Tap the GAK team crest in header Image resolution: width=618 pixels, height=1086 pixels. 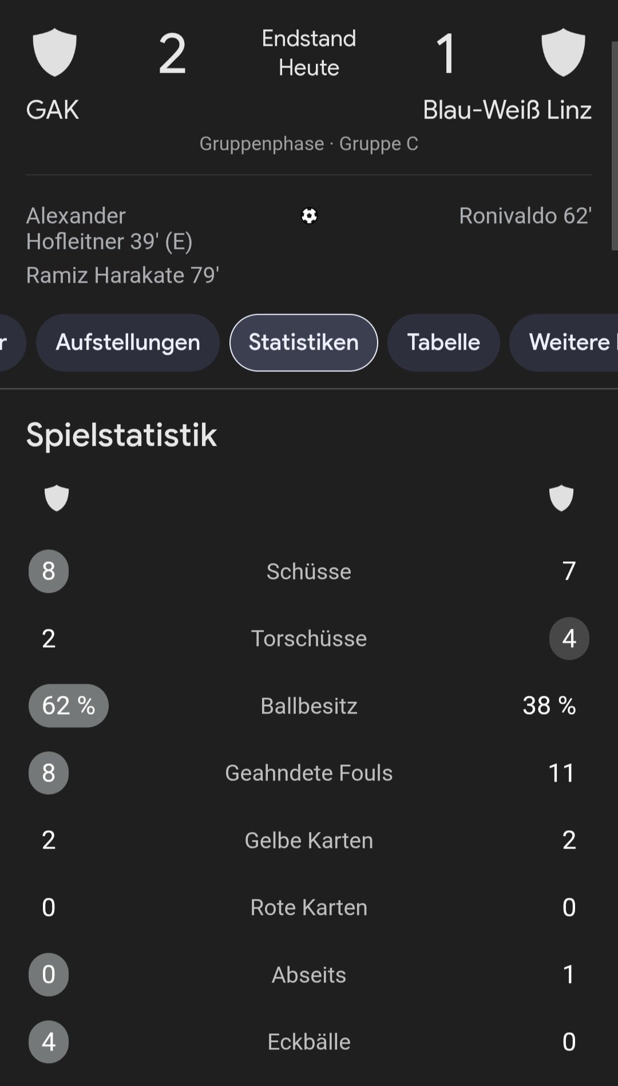pos(54,53)
